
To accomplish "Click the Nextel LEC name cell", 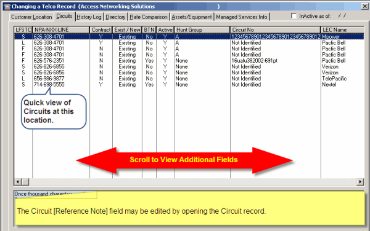I will coord(329,85).
